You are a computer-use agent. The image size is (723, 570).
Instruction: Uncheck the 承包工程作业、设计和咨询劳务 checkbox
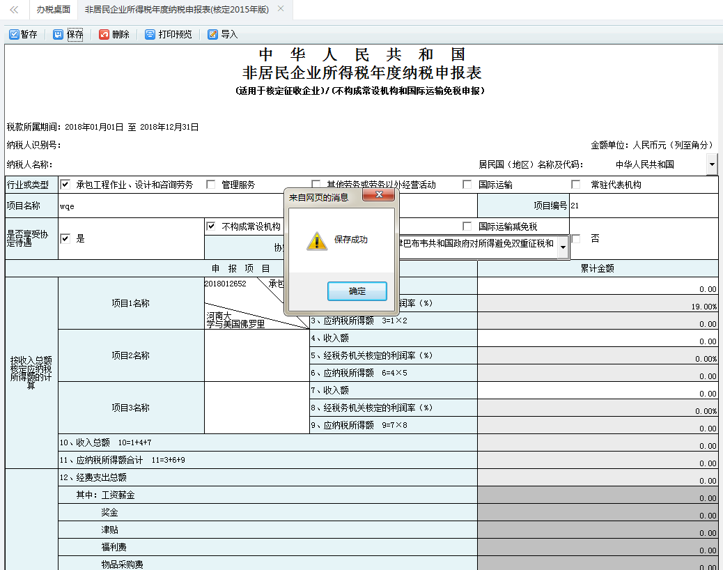(65, 184)
